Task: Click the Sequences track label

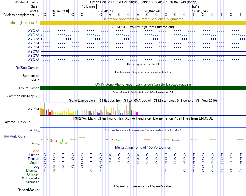Action: pyautogui.click(x=31, y=76)
